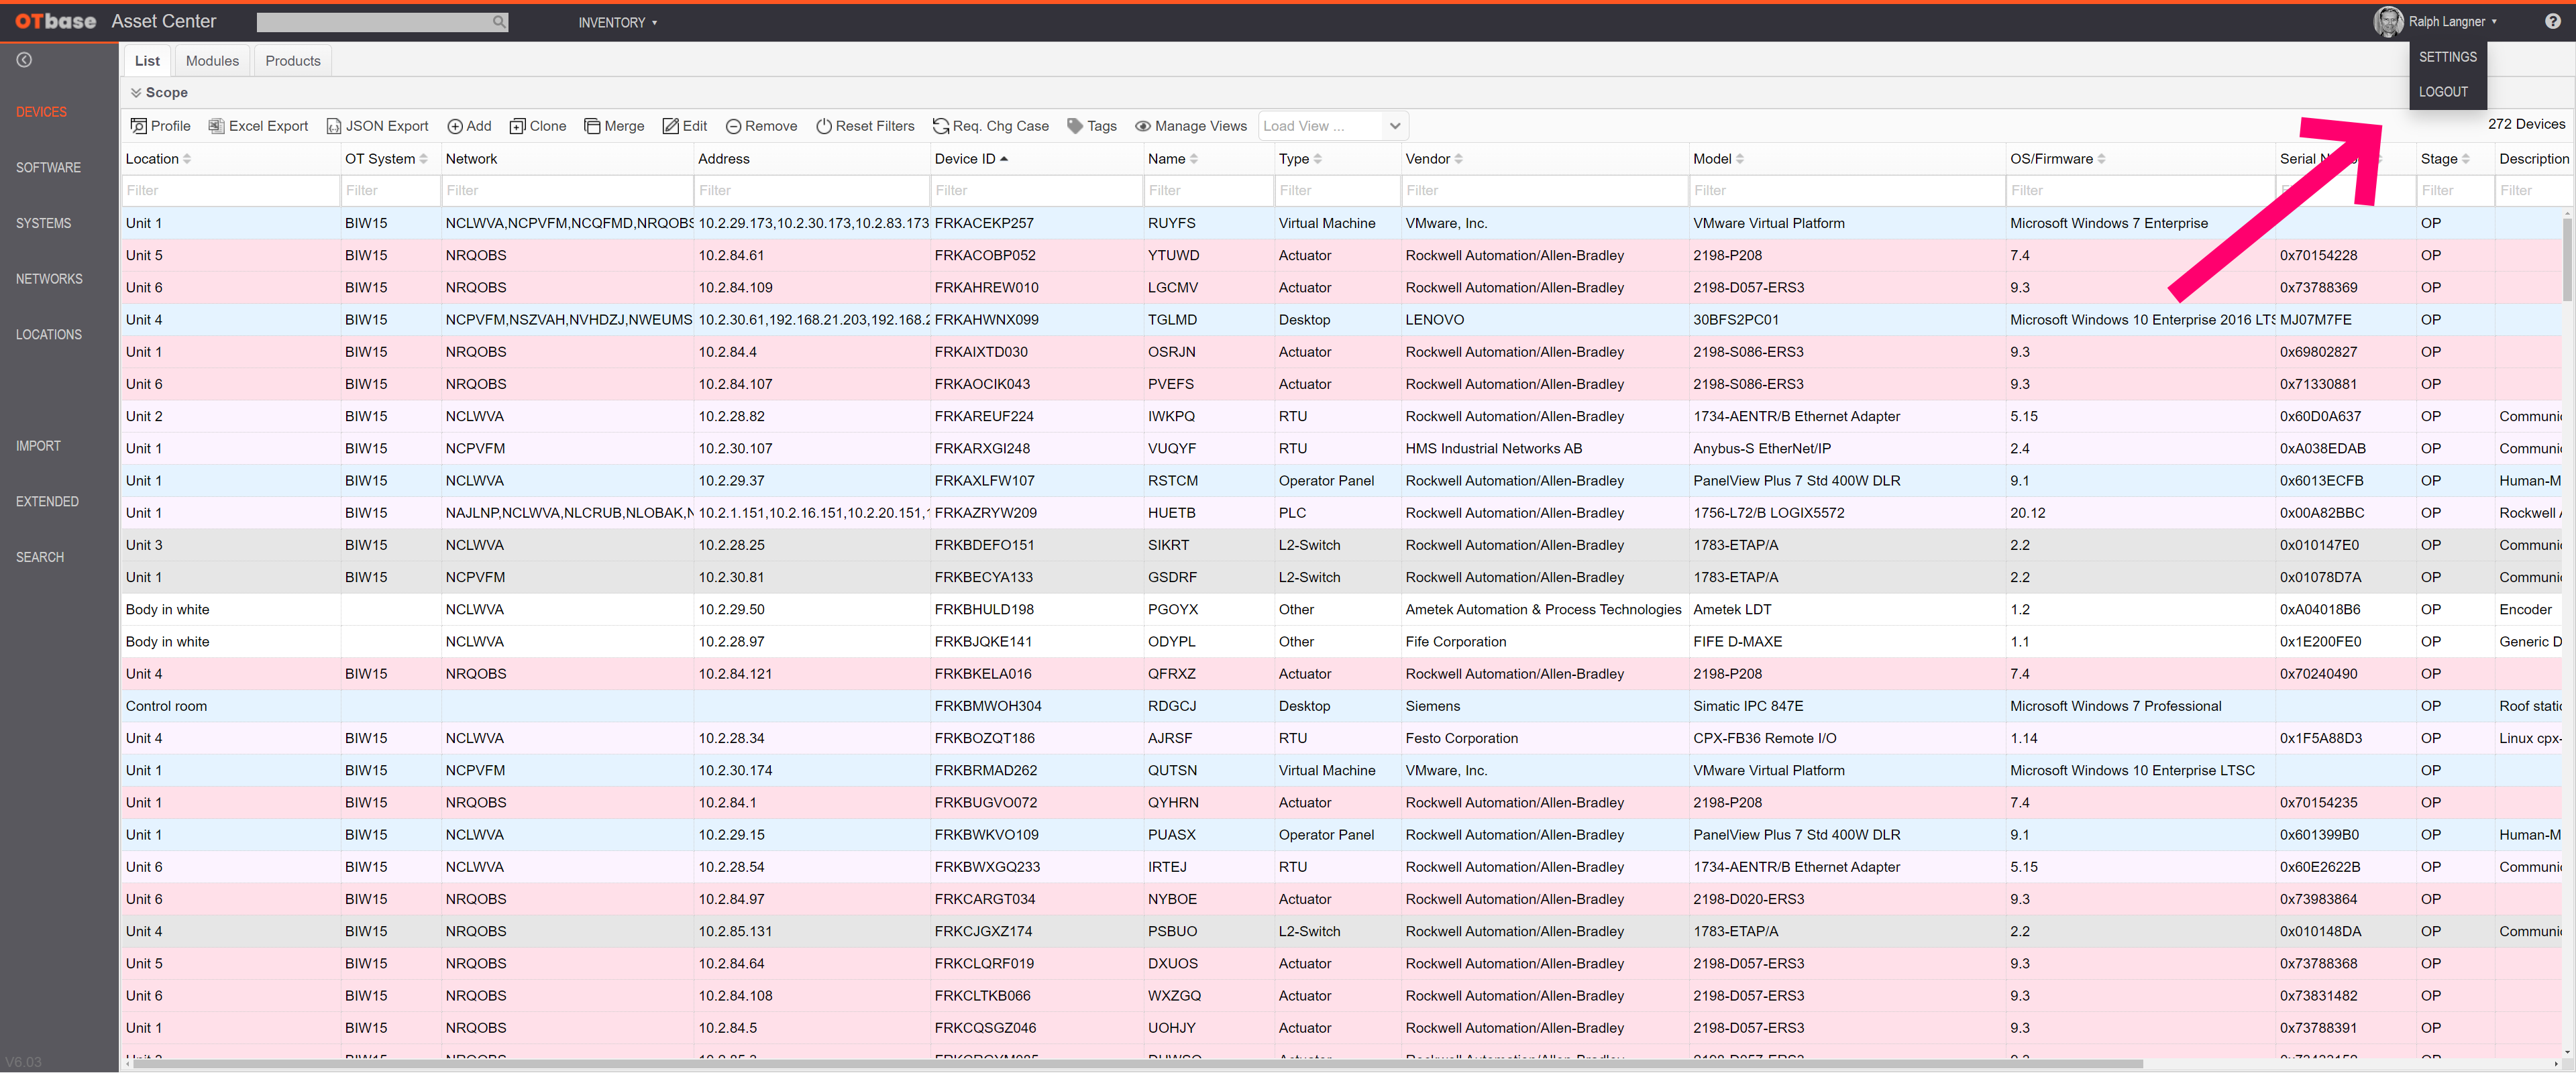Click the Network filter field
The width and height of the screenshot is (2576, 1073).
coord(567,190)
